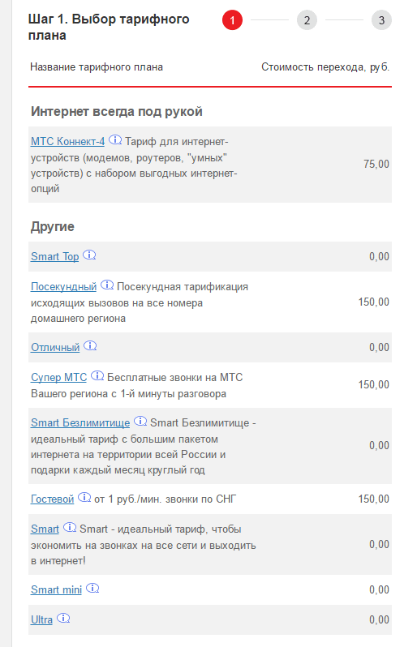Click info icon beside Smart tariff
Screen dimensions: 417x647
[x=70, y=528]
